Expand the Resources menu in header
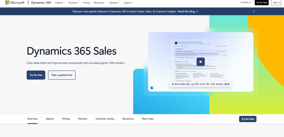 click(x=100, y=3)
